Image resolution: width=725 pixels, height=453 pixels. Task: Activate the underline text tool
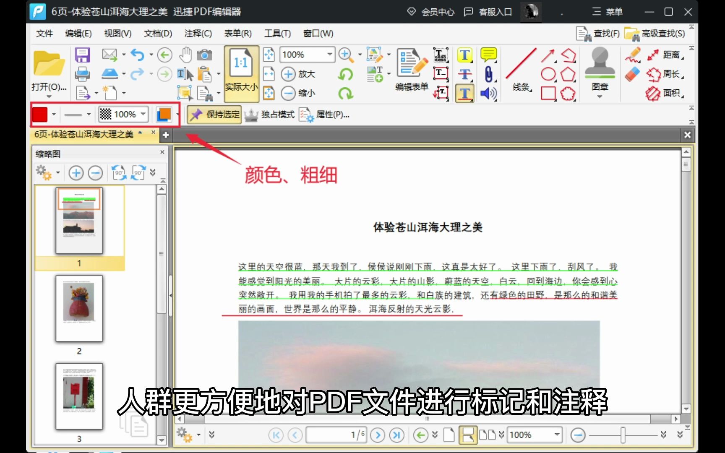(x=464, y=93)
